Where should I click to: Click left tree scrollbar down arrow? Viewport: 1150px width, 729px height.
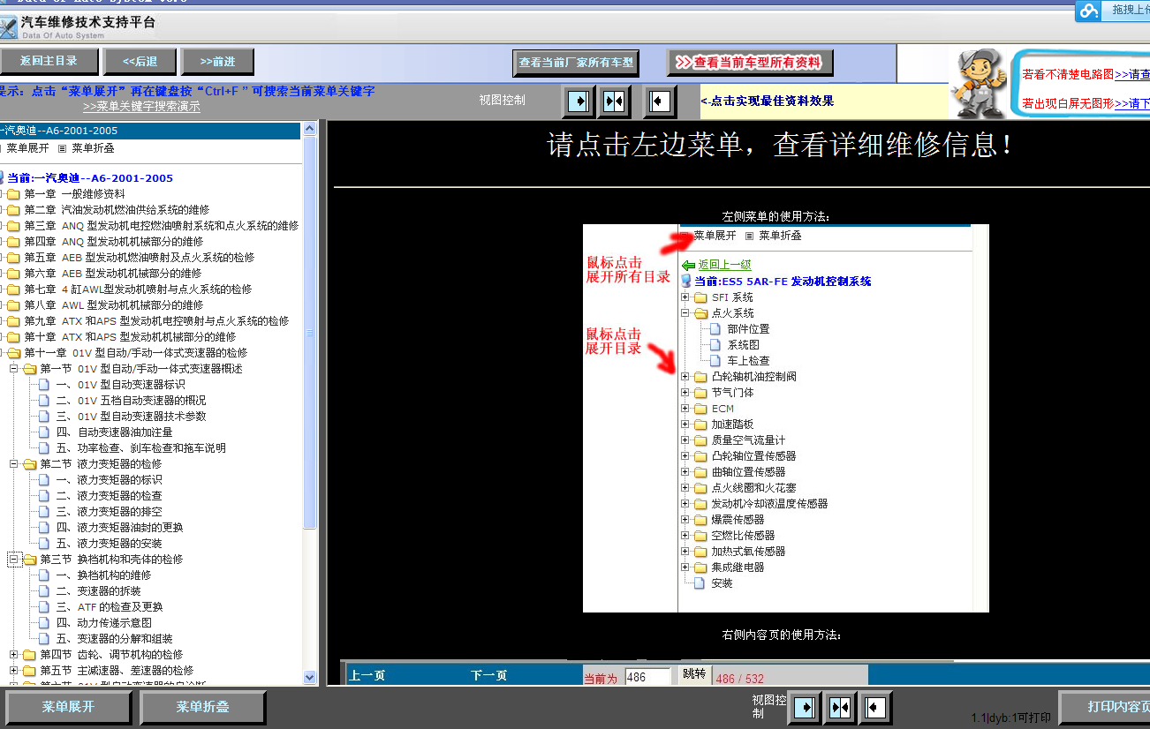tap(310, 678)
